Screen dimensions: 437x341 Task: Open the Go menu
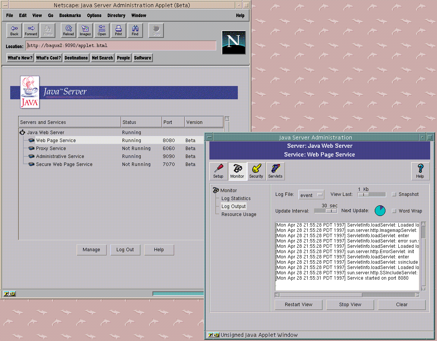[50, 16]
